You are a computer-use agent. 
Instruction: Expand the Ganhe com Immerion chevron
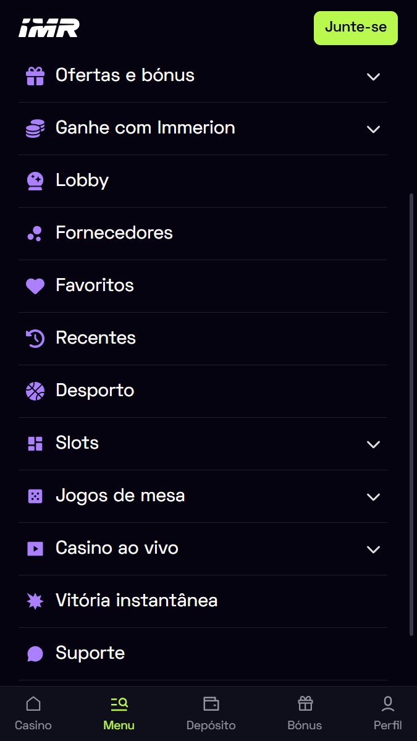pos(373,129)
